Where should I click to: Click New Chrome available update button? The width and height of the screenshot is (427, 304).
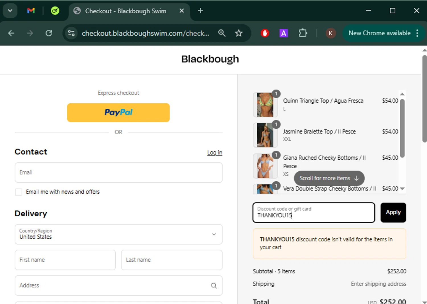[x=379, y=33]
